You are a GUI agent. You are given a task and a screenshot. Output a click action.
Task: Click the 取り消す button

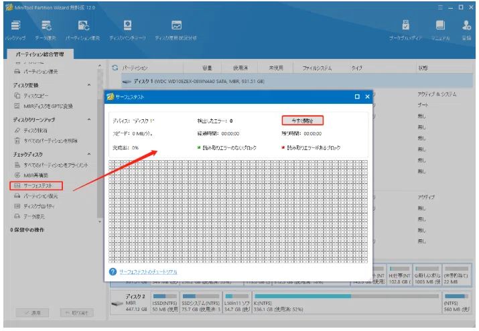[x=76, y=313]
